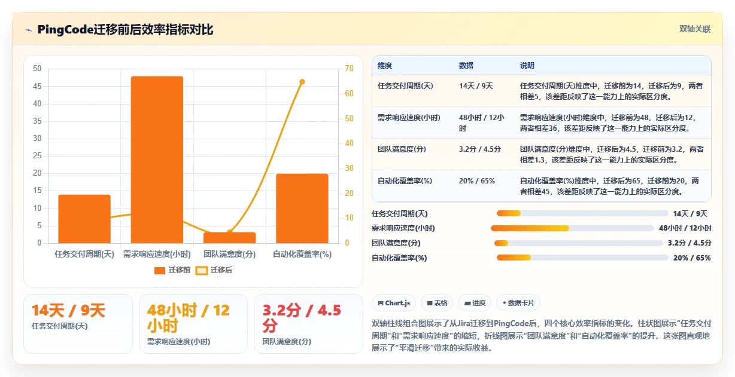The height and width of the screenshot is (377, 735).
Task: Select the 数据卡片 chip
Action: pos(518,303)
